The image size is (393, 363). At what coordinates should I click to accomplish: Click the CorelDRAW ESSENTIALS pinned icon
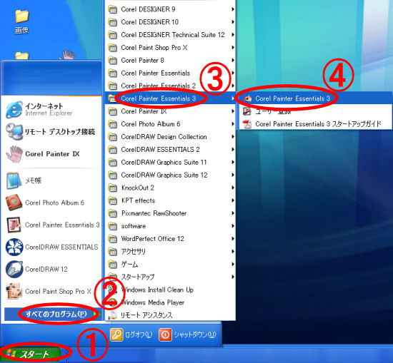[x=51, y=247]
